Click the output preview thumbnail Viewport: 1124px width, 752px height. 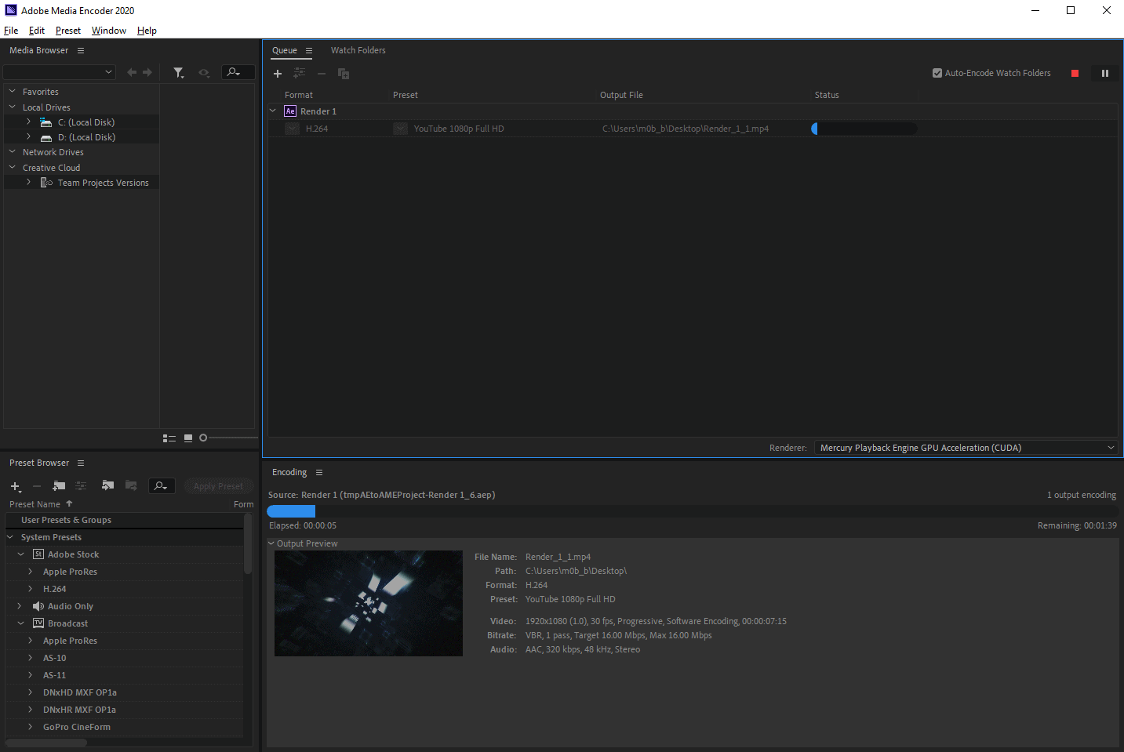(x=369, y=604)
